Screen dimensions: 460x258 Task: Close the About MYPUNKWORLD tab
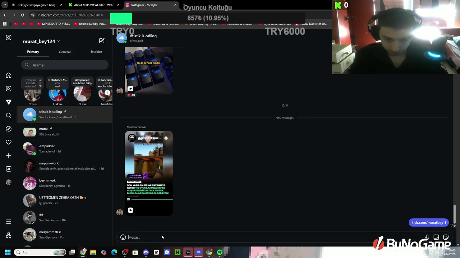[x=118, y=5]
